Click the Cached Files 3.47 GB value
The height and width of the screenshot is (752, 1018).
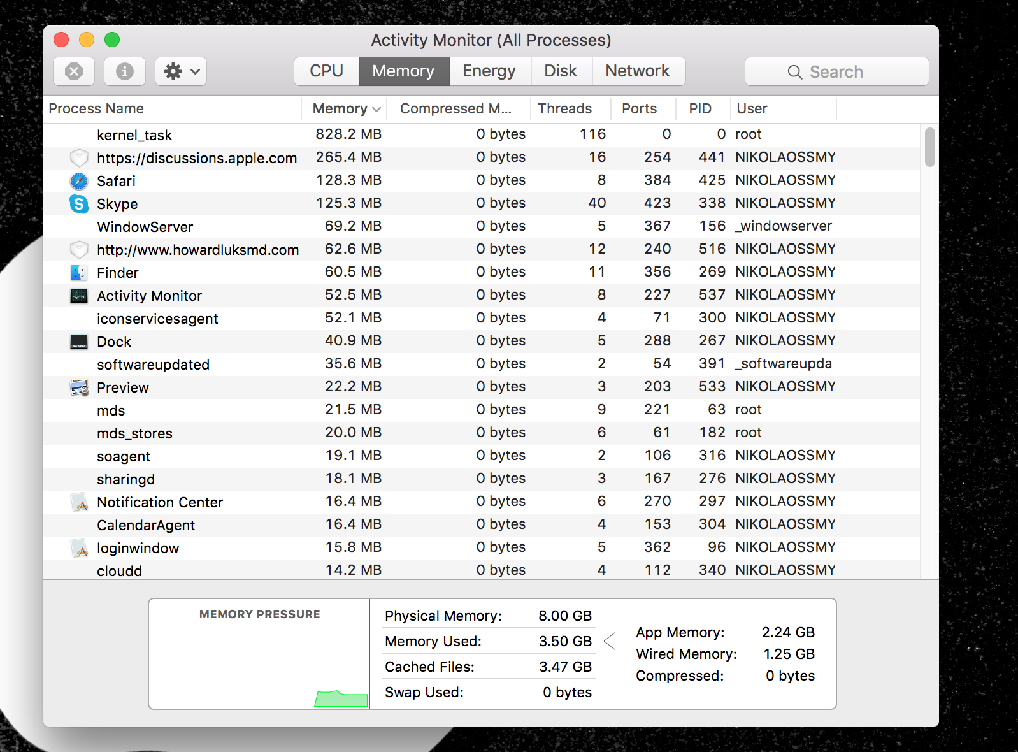click(565, 667)
